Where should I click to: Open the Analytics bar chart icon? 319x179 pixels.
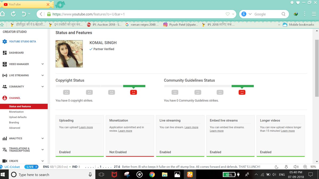(x=5, y=138)
